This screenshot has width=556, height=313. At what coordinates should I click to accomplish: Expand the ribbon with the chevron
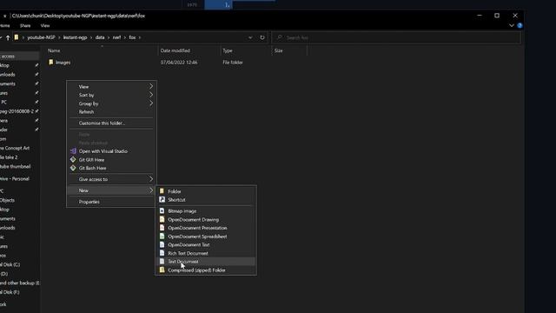(x=512, y=25)
